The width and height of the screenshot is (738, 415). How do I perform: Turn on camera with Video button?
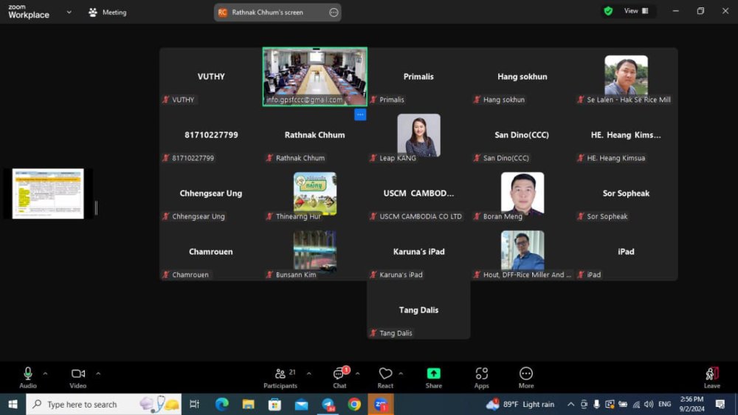point(78,377)
